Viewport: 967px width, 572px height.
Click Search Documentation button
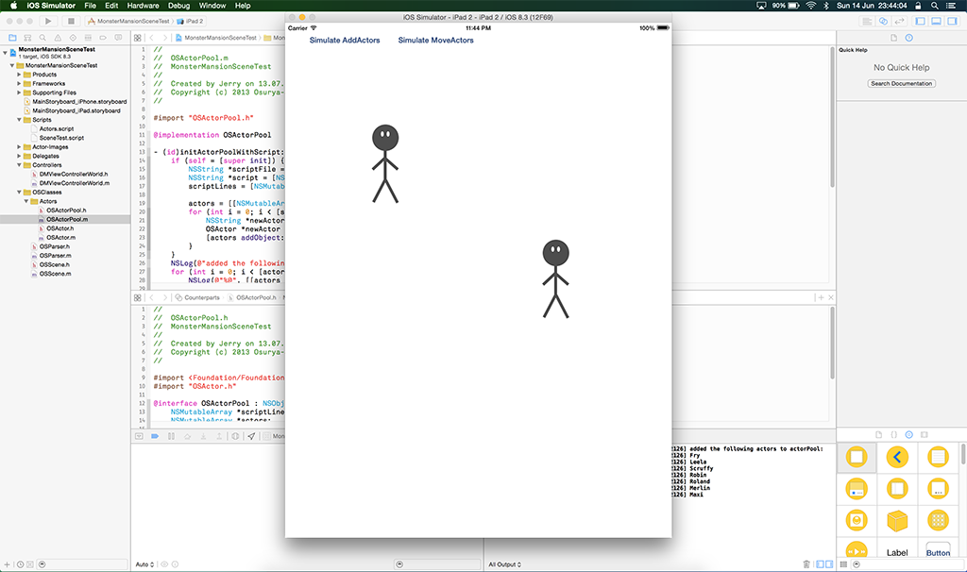[x=902, y=83]
